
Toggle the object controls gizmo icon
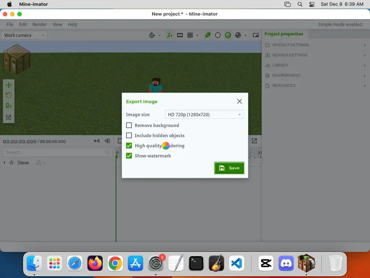[170, 35]
